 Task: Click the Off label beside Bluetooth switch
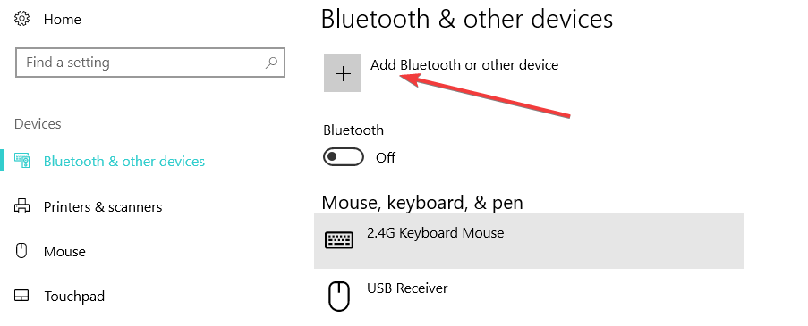pos(386,157)
